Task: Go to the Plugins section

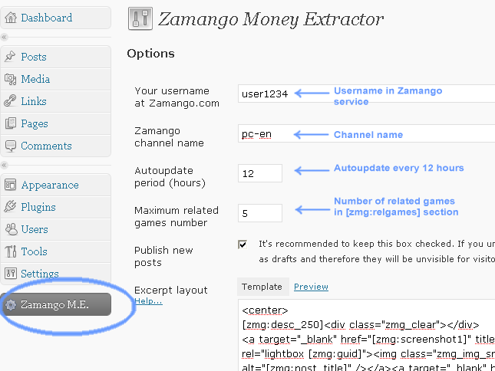Action: [x=55, y=207]
